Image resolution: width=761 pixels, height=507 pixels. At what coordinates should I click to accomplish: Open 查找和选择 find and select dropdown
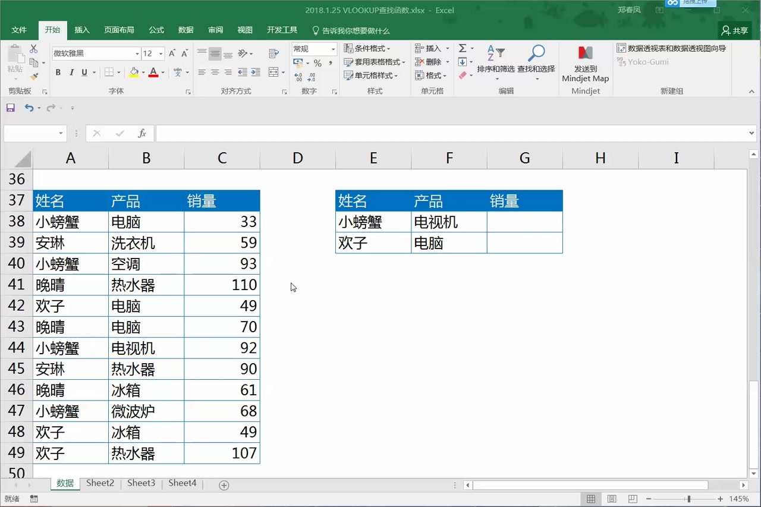(536, 62)
